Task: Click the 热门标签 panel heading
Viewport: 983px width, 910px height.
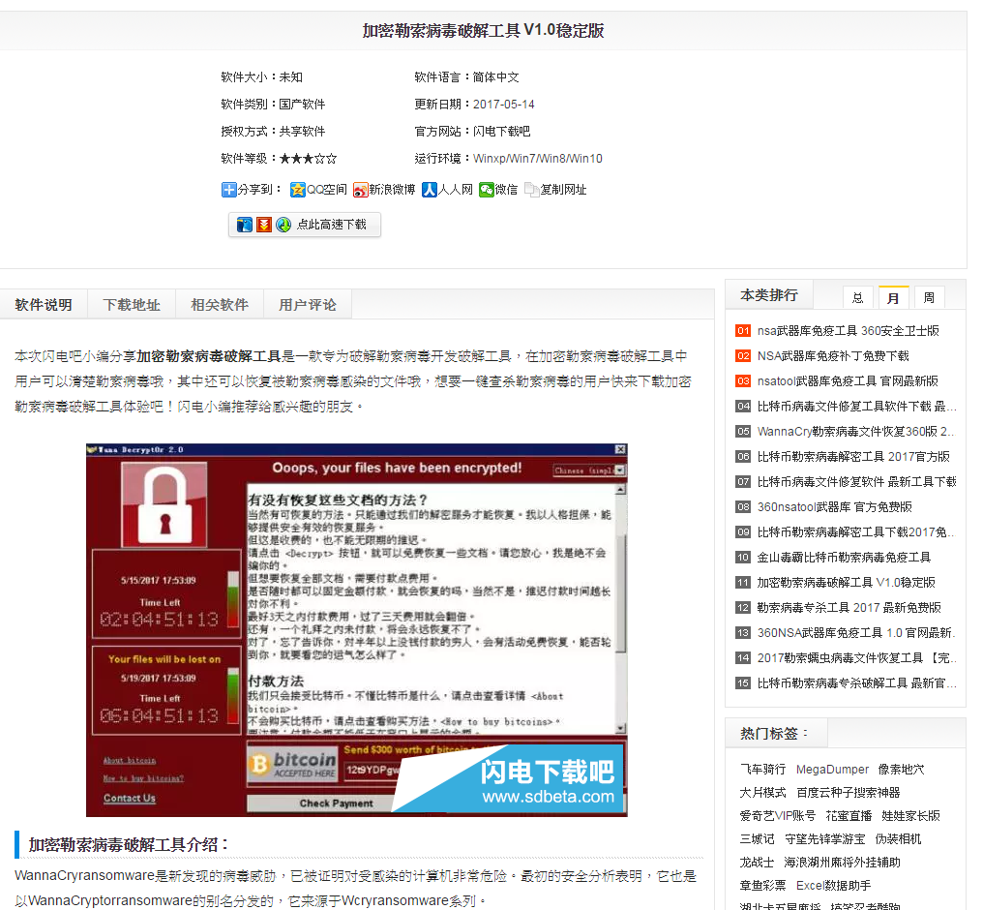Action: (x=774, y=733)
